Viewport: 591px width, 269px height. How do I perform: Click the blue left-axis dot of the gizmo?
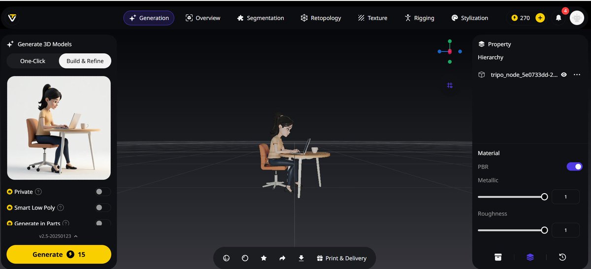[x=439, y=51]
